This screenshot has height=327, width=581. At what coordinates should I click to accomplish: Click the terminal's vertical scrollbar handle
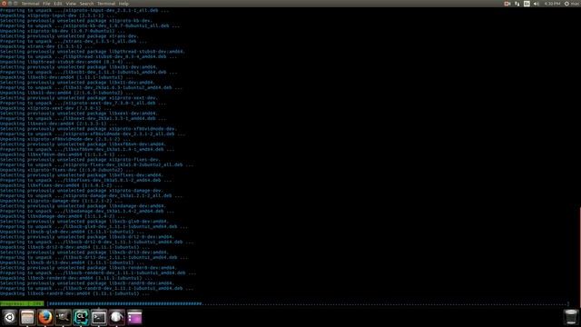579,256
